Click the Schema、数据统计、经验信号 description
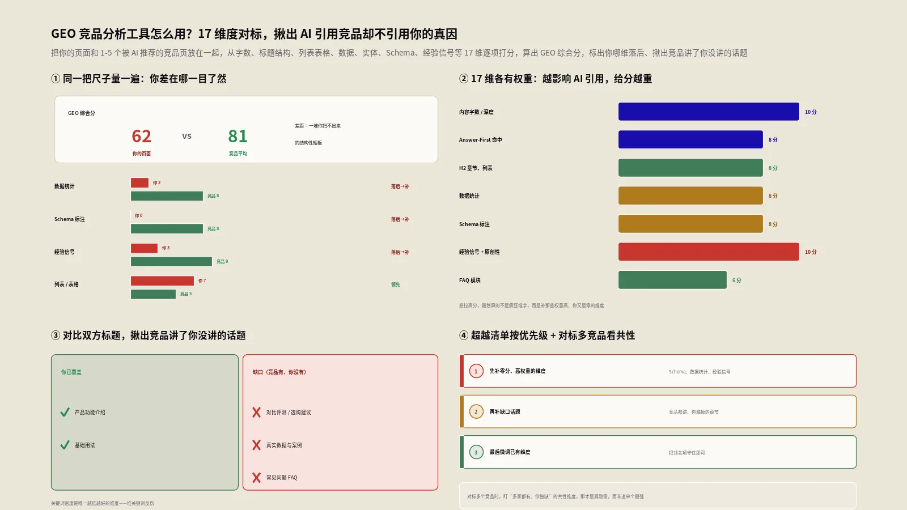907x510 pixels. click(x=700, y=372)
